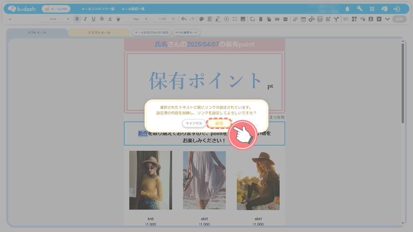413x232 pixels.
Task: Delete the block with trash icon
Action: click(x=261, y=19)
